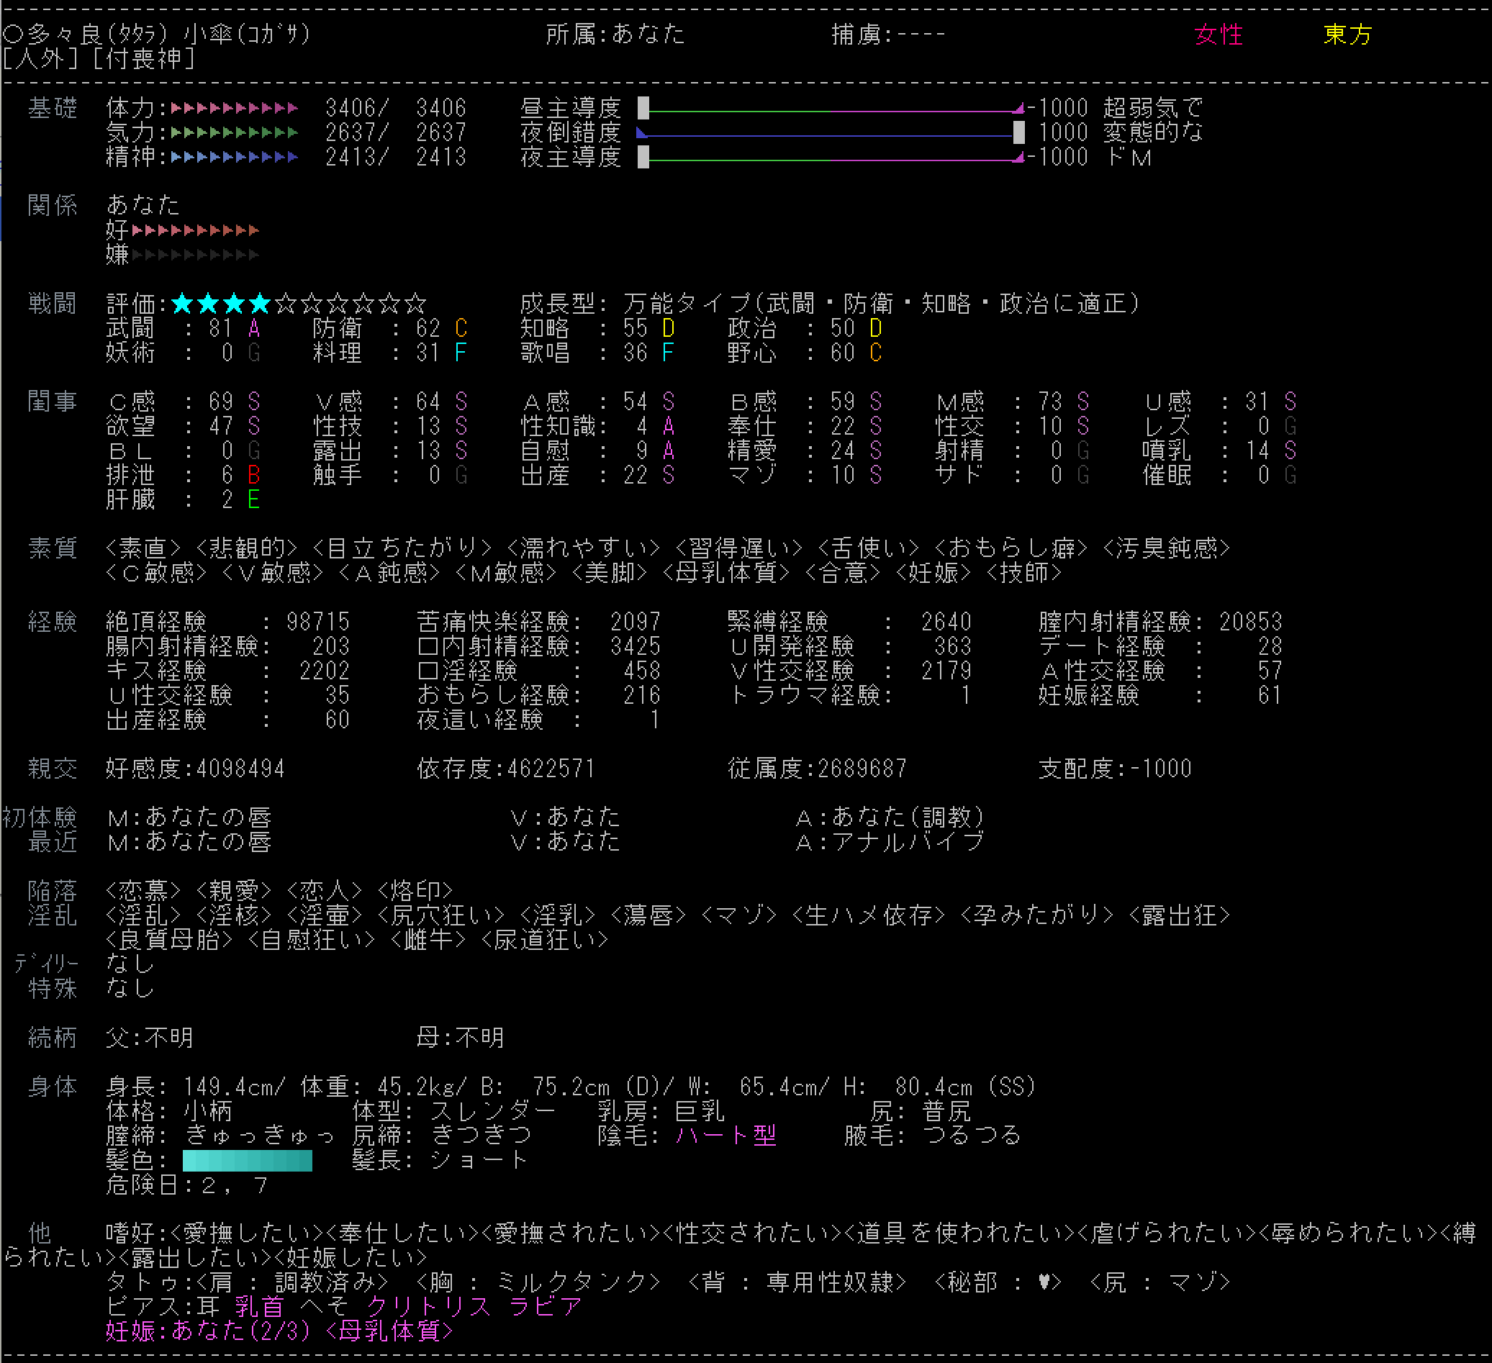Image resolution: width=1492 pixels, height=1363 pixels.
Task: Click the 夜主導度 slider handle
Action: click(x=643, y=157)
